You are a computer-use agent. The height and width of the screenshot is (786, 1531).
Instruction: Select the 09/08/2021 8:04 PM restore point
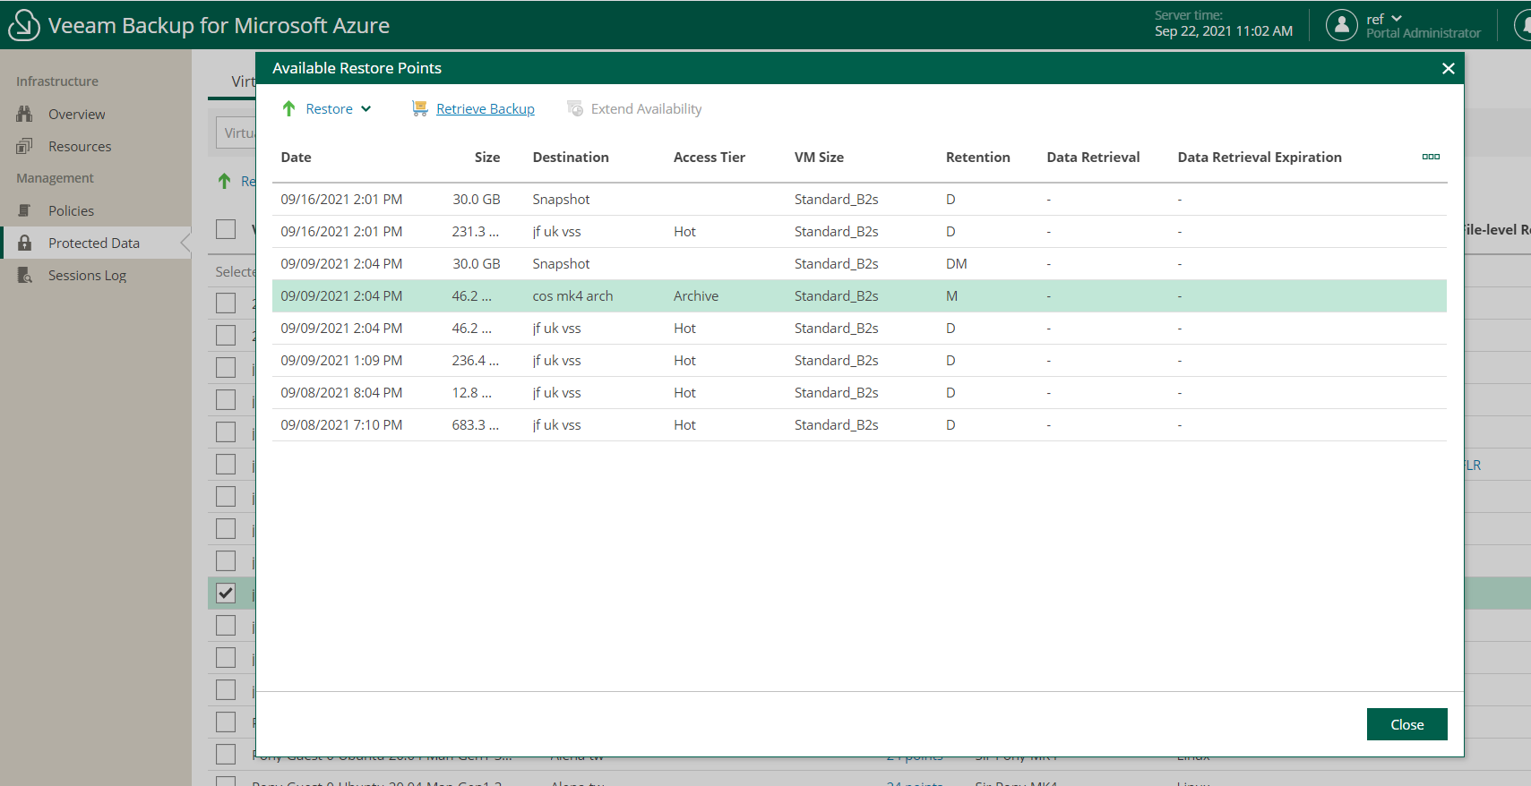pyautogui.click(x=859, y=392)
